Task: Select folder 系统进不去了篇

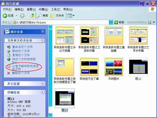Action: 89,69
